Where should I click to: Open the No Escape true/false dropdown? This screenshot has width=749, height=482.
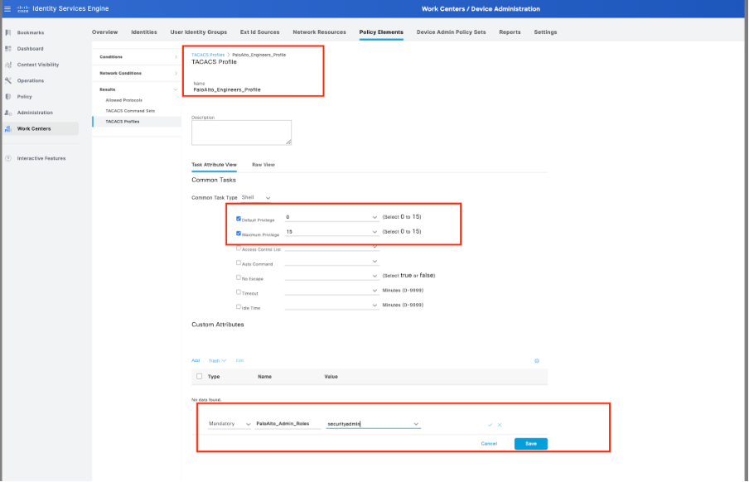click(x=331, y=276)
